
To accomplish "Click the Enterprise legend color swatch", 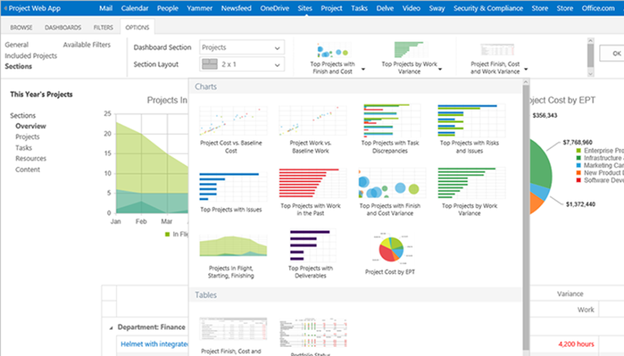I will 579,150.
